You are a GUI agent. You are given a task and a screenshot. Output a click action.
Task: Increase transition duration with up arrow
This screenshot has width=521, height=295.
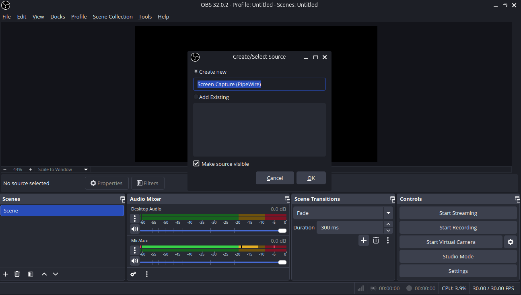388,224
